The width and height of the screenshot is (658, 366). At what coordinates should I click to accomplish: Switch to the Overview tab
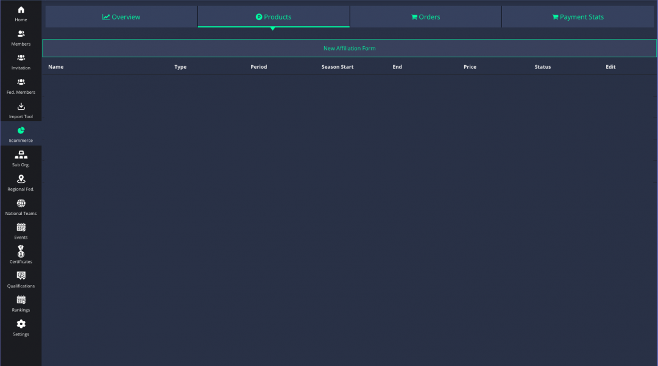point(121,17)
